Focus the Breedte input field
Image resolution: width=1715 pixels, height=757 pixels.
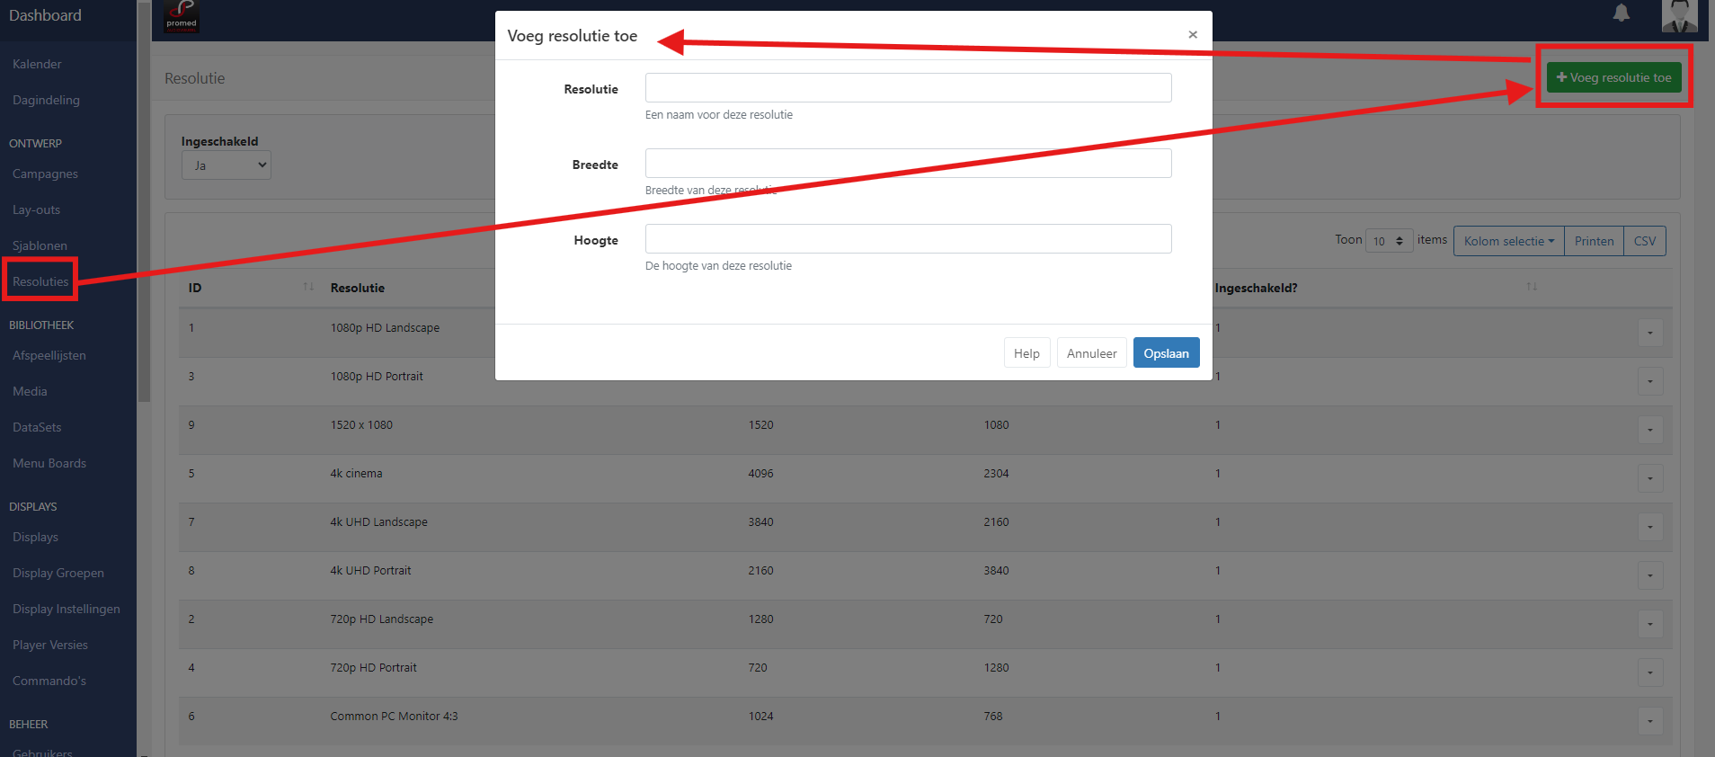click(x=908, y=164)
